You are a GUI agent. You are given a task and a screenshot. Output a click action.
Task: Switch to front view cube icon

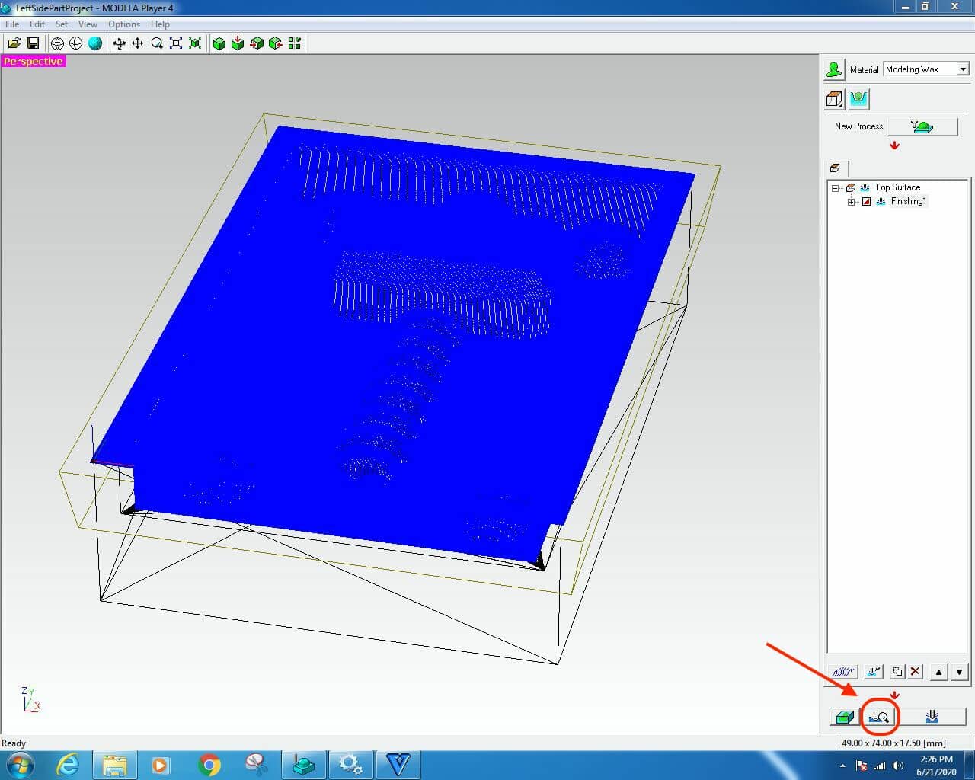[257, 43]
